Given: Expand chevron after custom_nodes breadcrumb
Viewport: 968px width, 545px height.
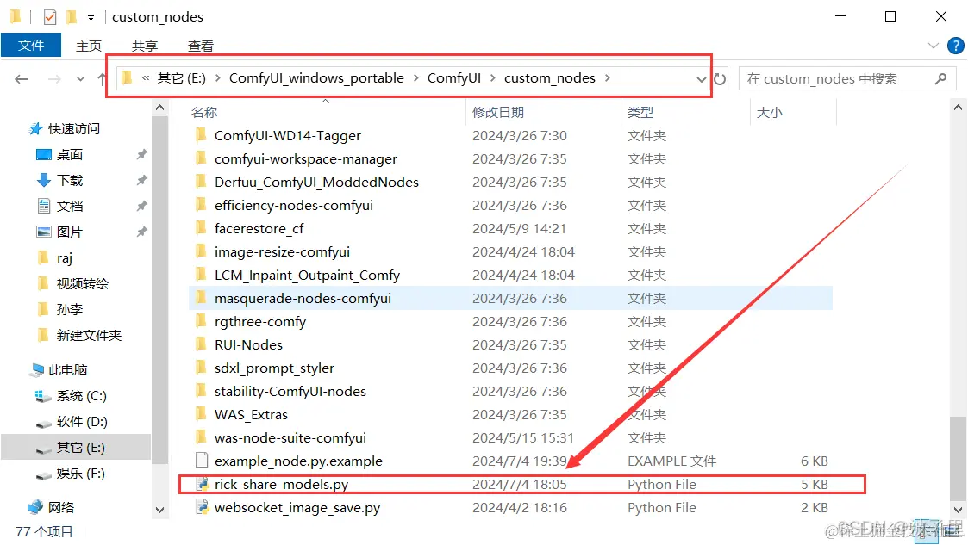Looking at the screenshot, I should click(608, 78).
